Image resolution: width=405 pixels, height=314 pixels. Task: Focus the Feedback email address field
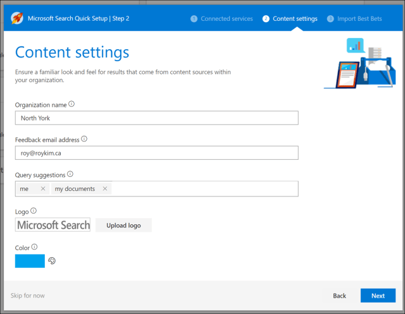tap(157, 153)
